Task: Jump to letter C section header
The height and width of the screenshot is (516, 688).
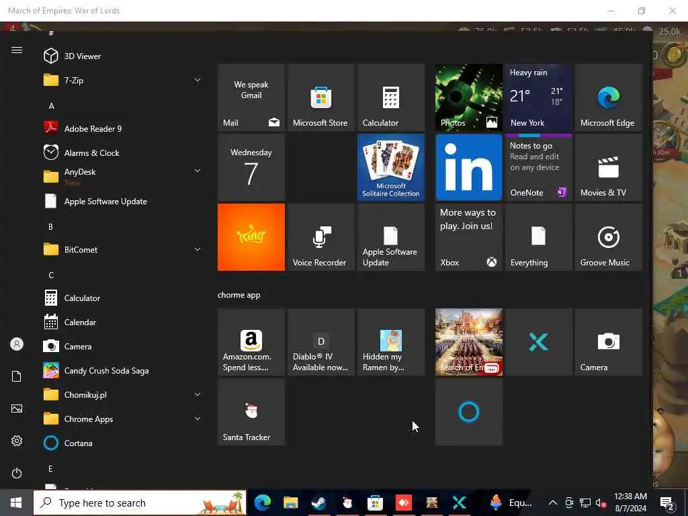Action: [51, 275]
